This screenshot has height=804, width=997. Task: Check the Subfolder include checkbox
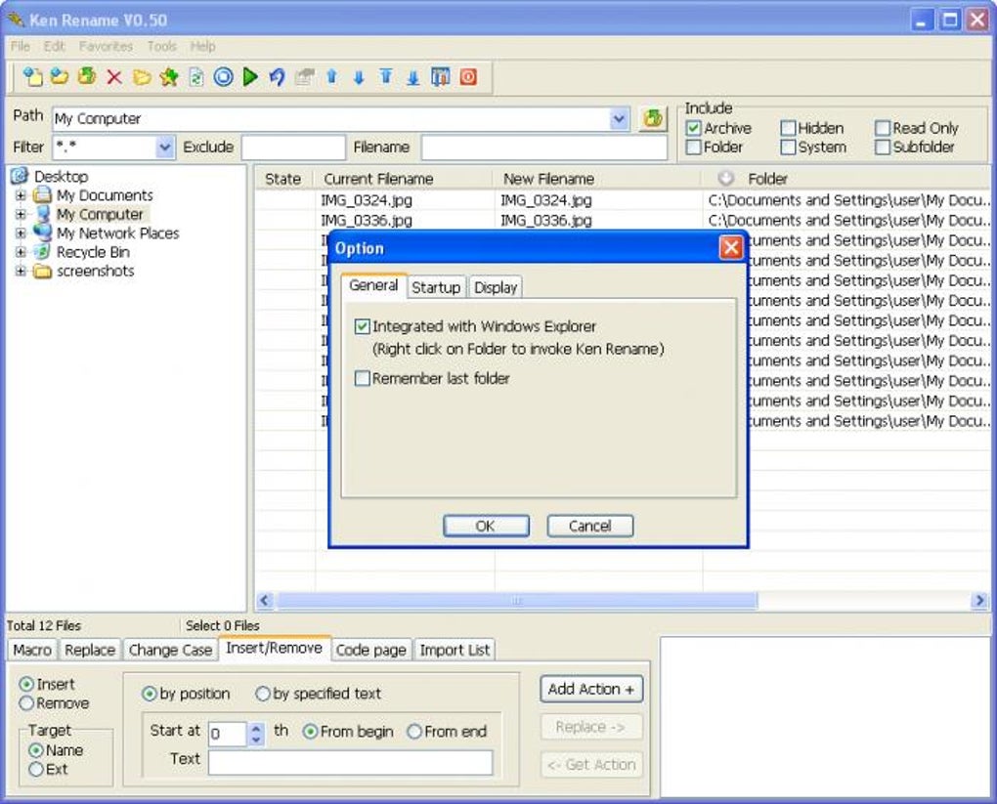[883, 148]
